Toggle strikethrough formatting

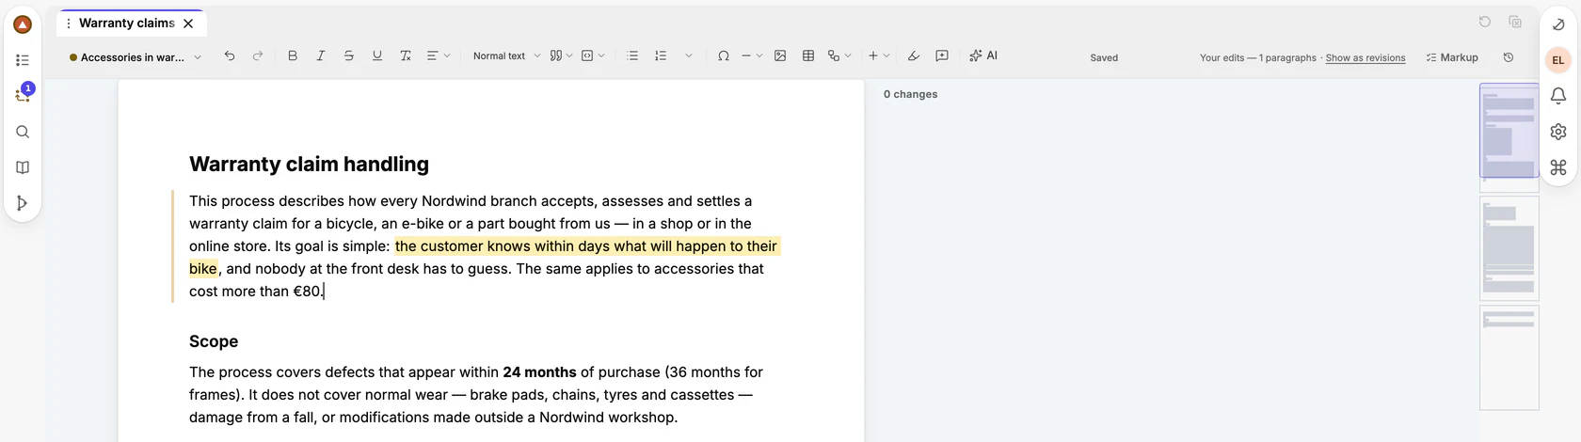pos(349,56)
